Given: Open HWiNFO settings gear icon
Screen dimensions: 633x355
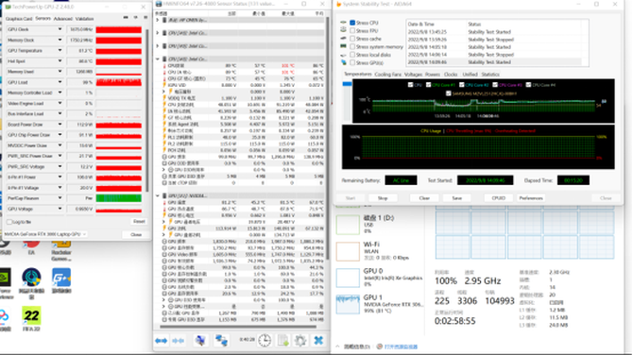Looking at the screenshot, I should click(299, 341).
